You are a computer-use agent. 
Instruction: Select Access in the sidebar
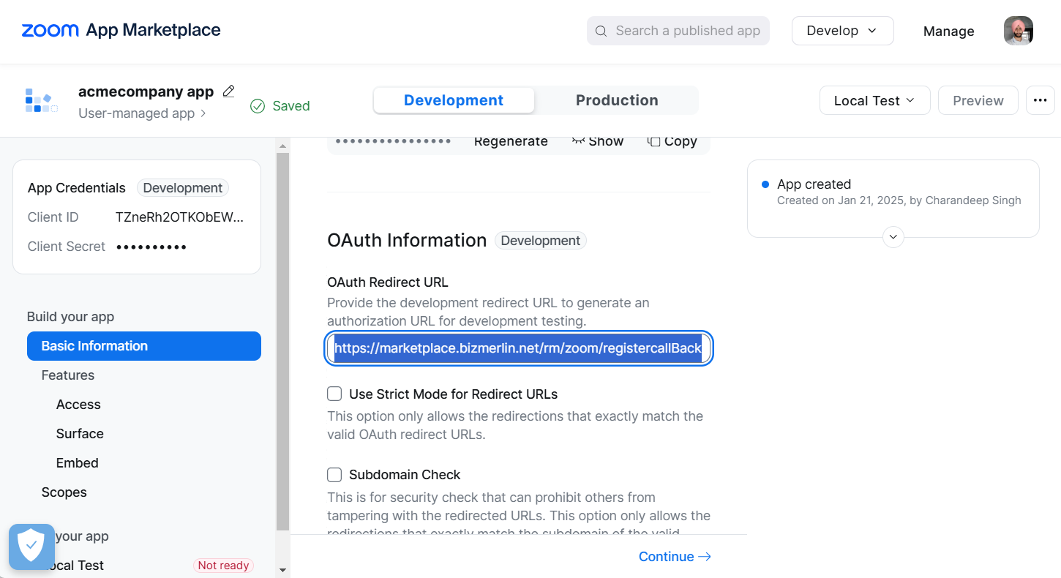pos(78,405)
